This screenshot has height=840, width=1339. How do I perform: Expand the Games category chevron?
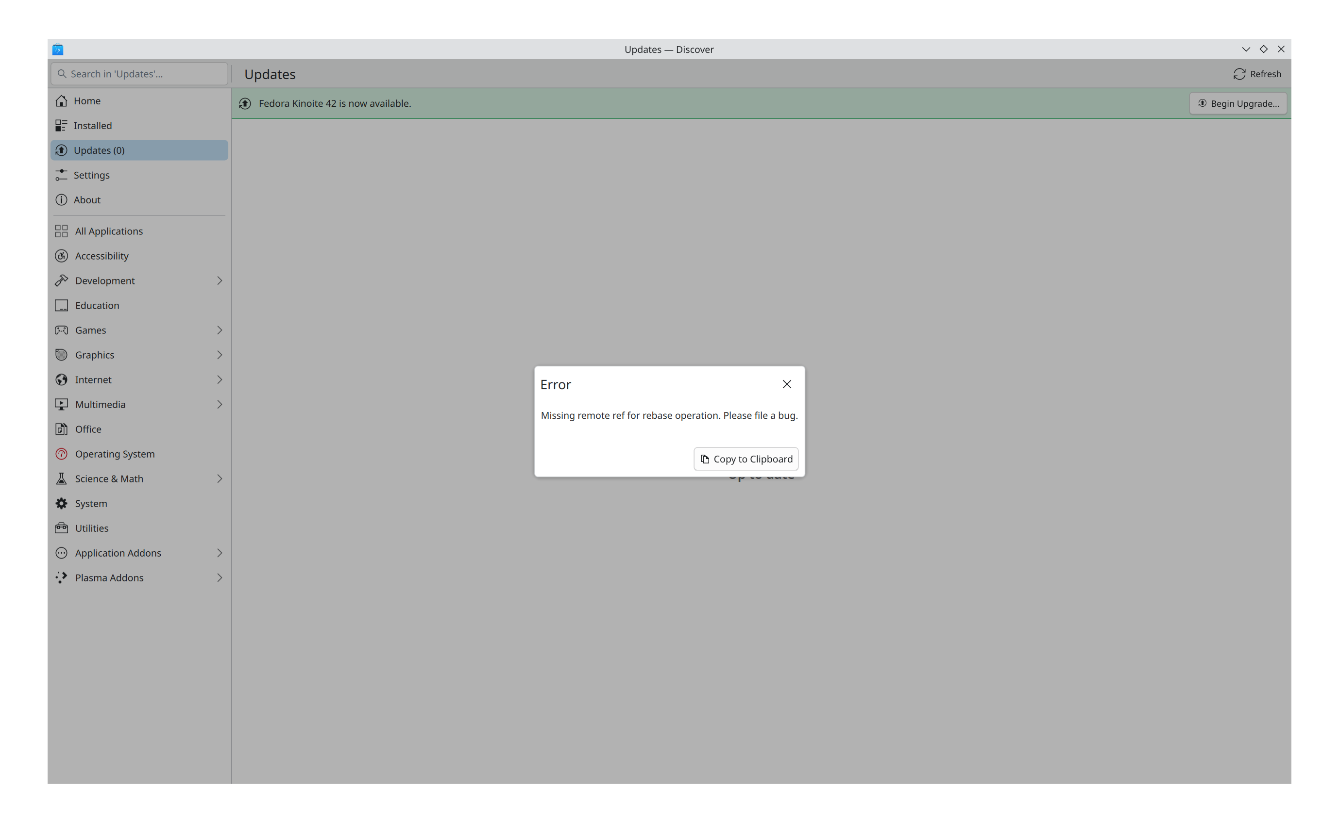coord(220,330)
